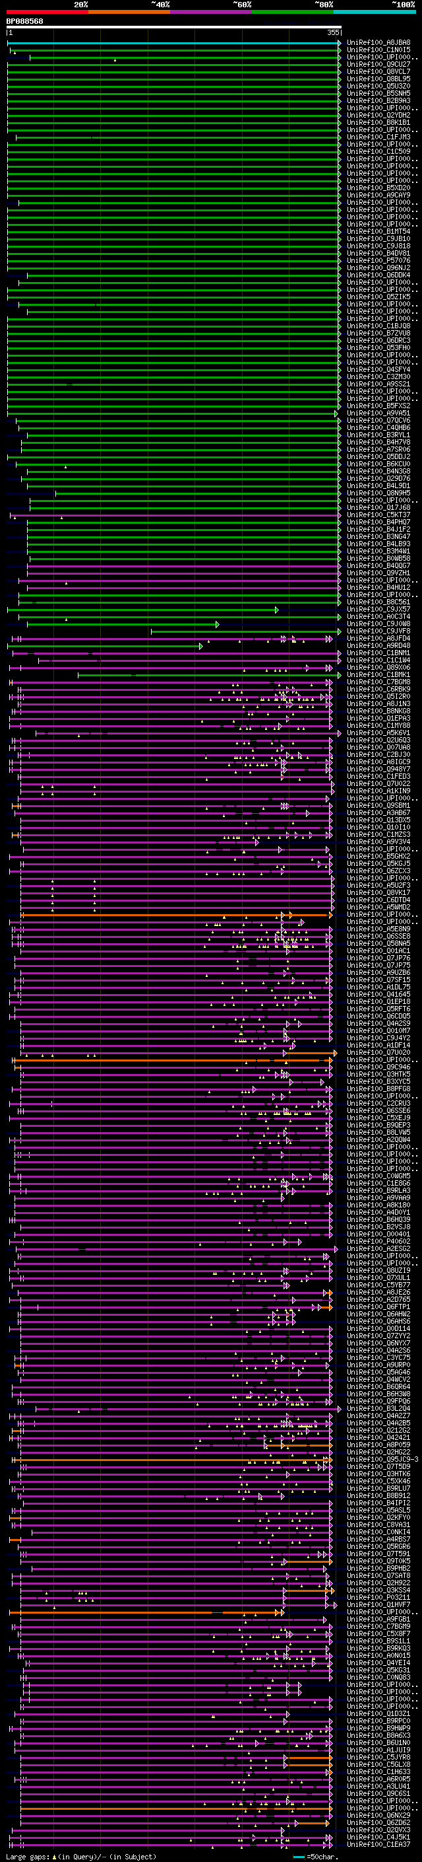Click the UniRef100_Q6DDK4 entry
Viewport: 422px width, 1862px height.
[x=378, y=275]
